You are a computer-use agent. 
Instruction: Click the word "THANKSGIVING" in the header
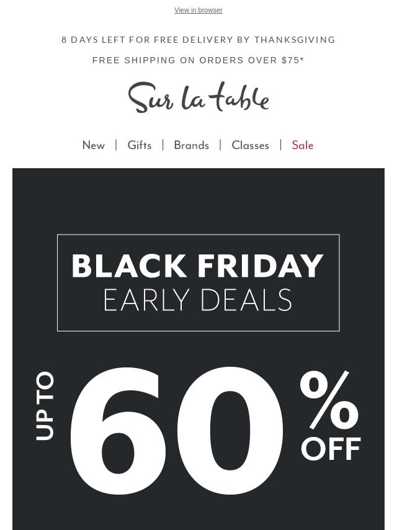point(295,40)
